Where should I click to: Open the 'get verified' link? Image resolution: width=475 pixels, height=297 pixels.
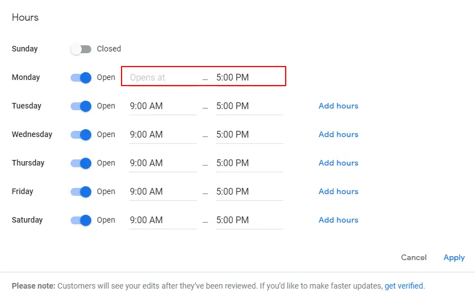click(x=404, y=286)
